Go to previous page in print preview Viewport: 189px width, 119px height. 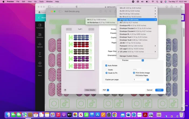[70, 29]
